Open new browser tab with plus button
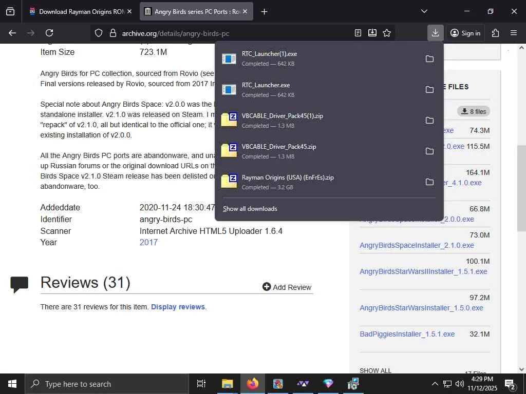The image size is (526, 394). pyautogui.click(x=265, y=12)
